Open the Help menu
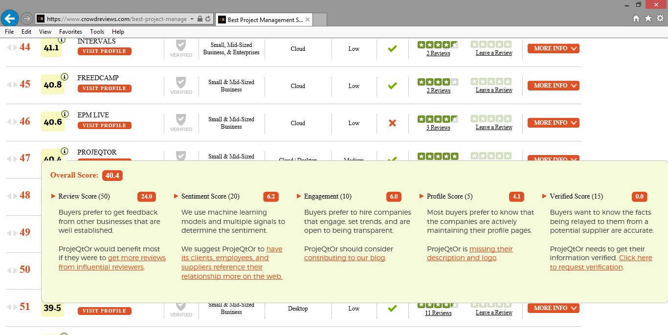Viewport: 668px width, 335px height. point(118,32)
